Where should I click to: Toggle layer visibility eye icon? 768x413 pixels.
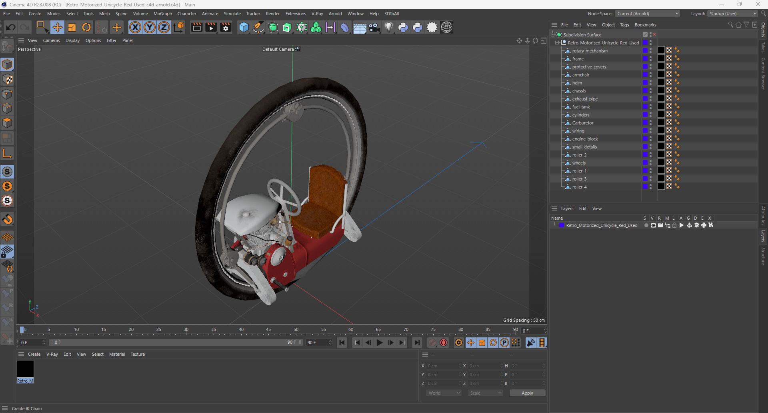653,225
